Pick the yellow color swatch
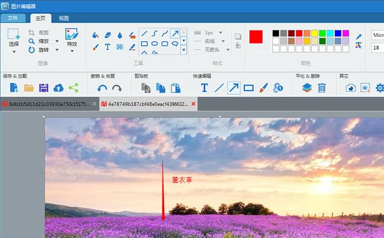The height and width of the screenshot is (238, 384). click(x=315, y=33)
